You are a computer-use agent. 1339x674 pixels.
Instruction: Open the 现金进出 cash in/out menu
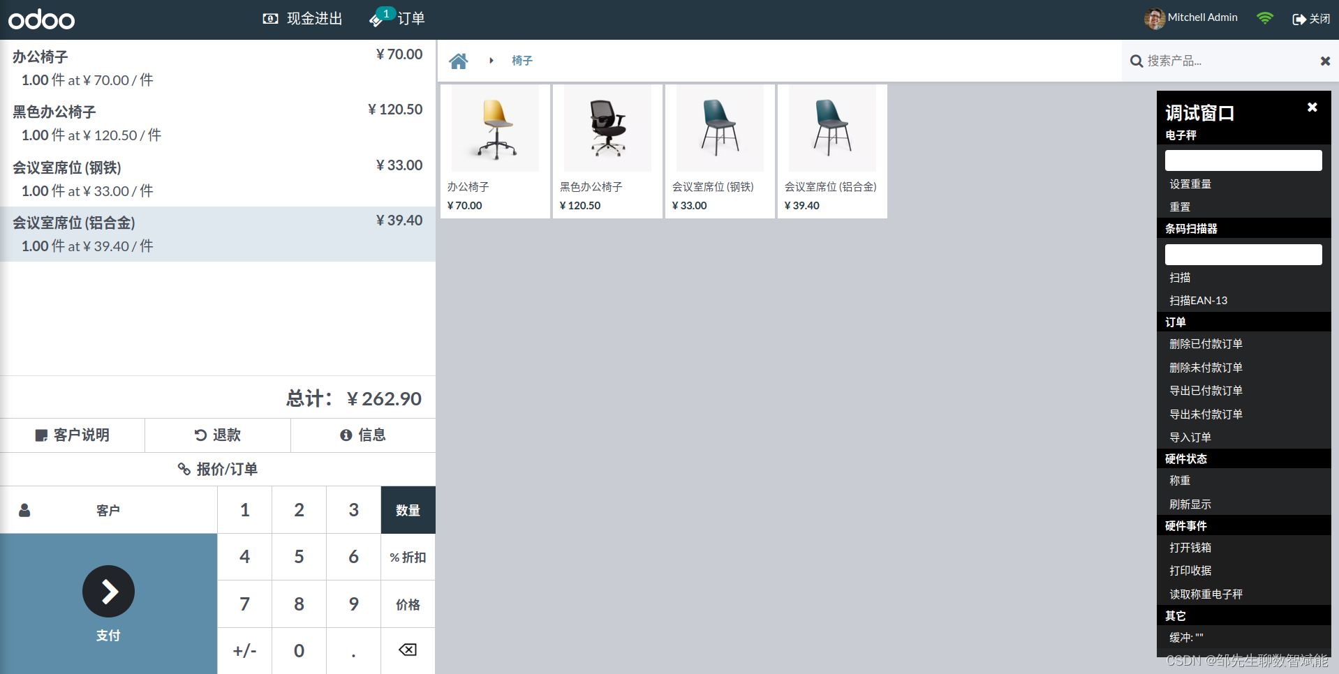point(302,19)
